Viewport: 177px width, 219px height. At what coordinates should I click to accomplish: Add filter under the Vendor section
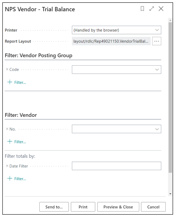click(x=17, y=142)
